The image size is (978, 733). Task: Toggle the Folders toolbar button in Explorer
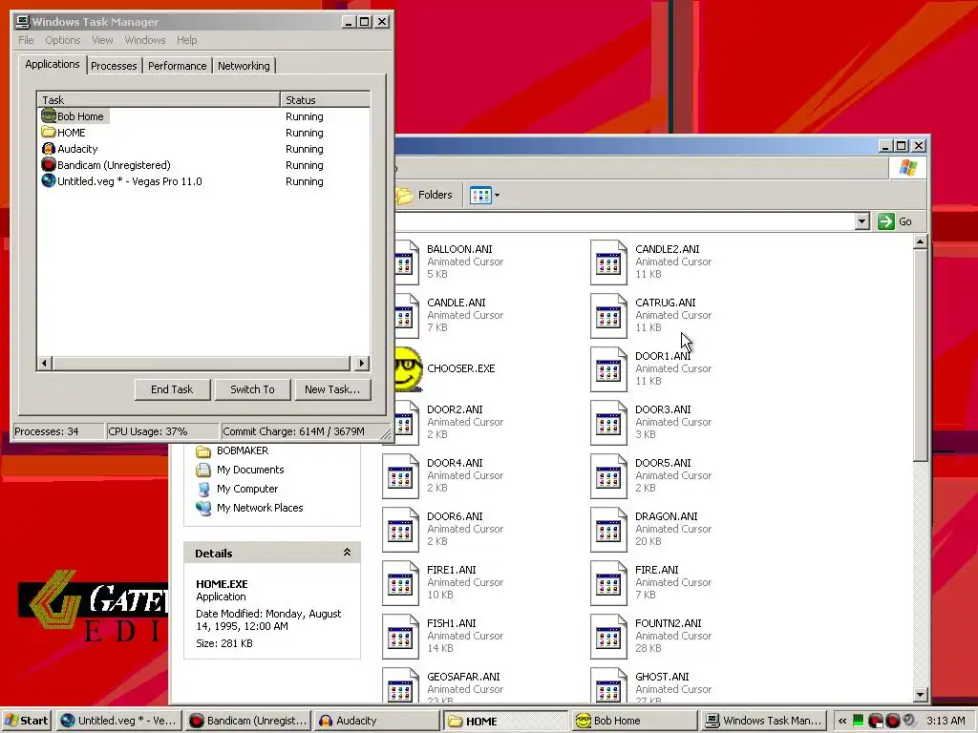click(x=425, y=195)
